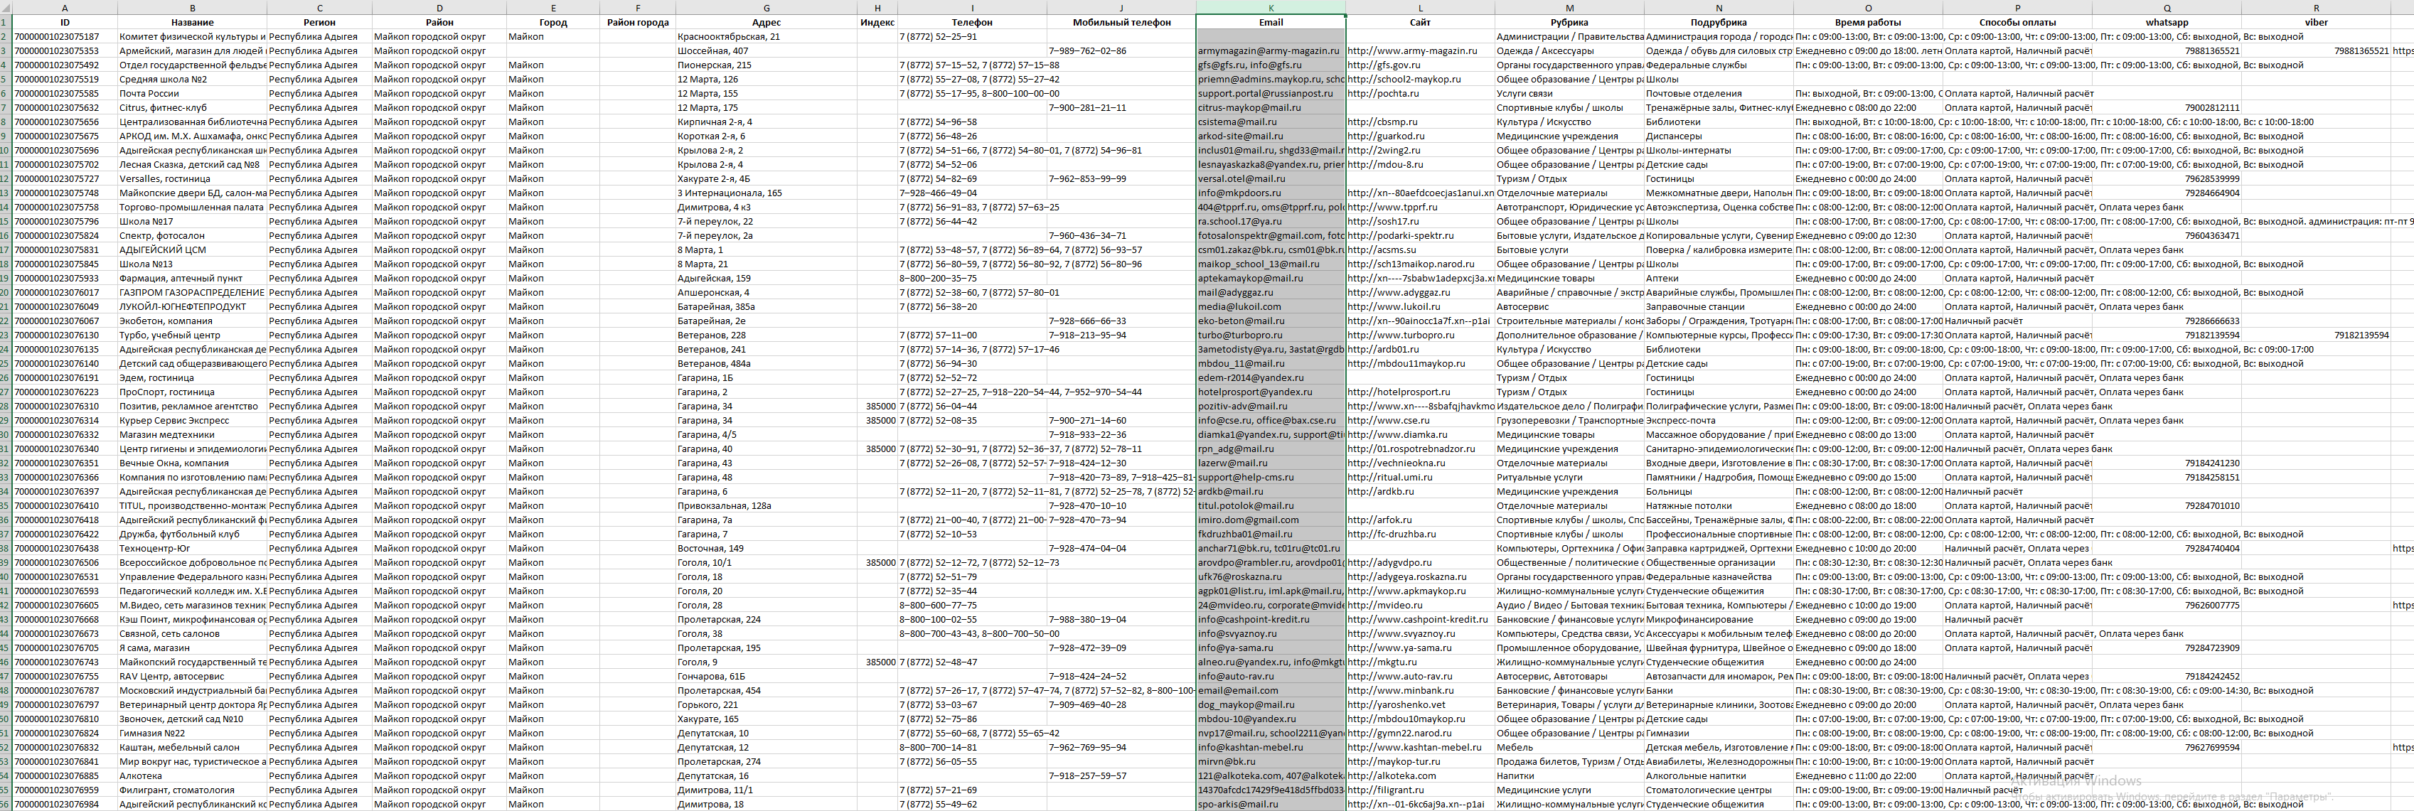Click the 'Район города' header cell
The width and height of the screenshot is (2414, 811).
click(x=637, y=23)
